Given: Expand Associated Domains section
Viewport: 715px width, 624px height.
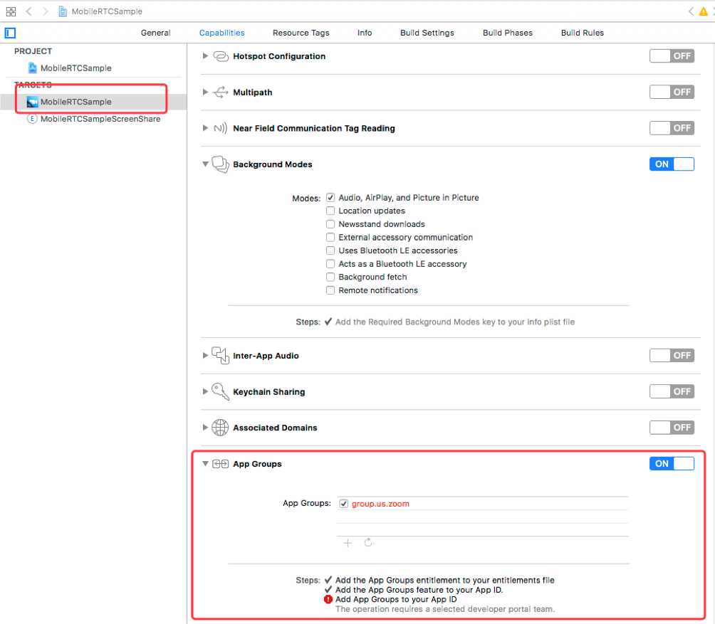Looking at the screenshot, I should [x=205, y=427].
